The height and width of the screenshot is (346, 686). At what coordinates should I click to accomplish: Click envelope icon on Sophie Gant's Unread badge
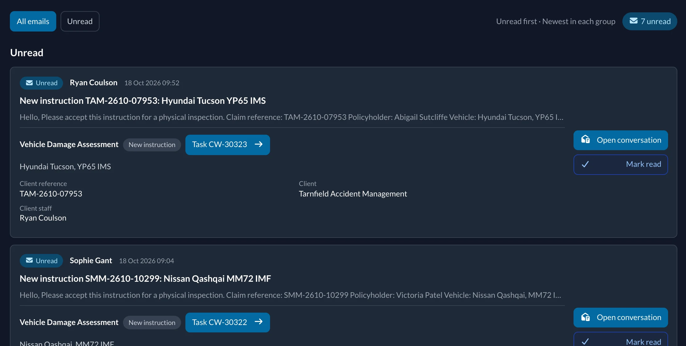coord(29,260)
